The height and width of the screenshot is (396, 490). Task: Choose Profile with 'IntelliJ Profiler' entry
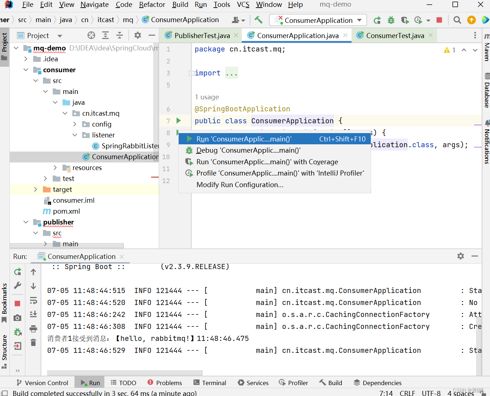pyautogui.click(x=275, y=173)
